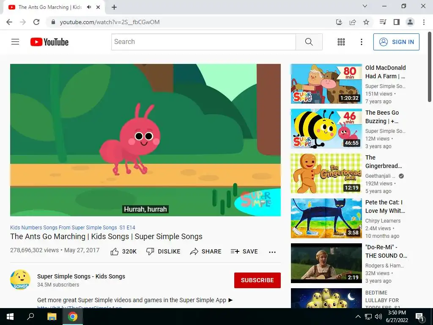Viewport: 433px width, 325px height.
Task: Show hidden system tray icons
Action: click(x=358, y=317)
